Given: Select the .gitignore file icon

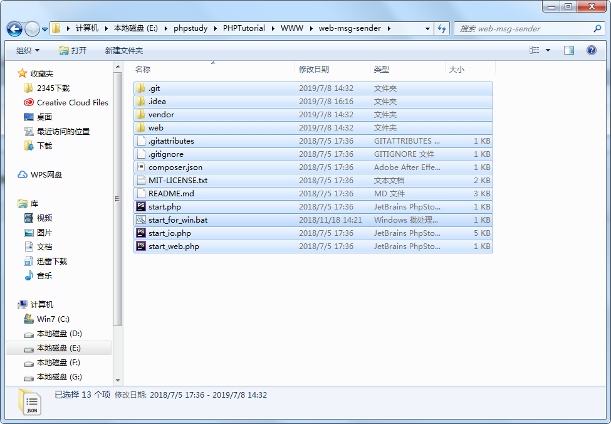Looking at the screenshot, I should pyautogui.click(x=140, y=154).
